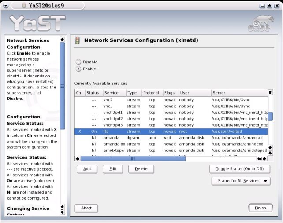Viewport: 283px width, 223px height.
Task: Click the table horizontal scrollbar thumb
Action: 133,159
